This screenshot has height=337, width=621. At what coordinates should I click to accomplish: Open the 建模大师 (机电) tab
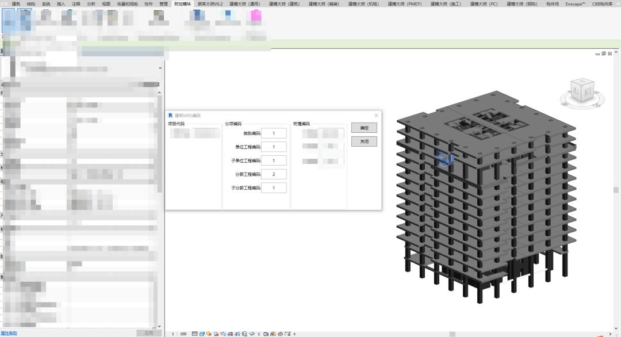pyautogui.click(x=363, y=3)
